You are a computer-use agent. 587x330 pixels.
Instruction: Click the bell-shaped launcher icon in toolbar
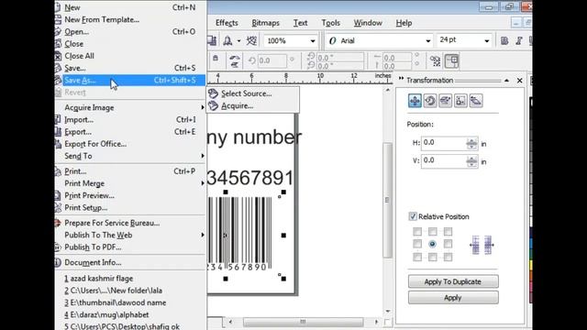coord(227,40)
